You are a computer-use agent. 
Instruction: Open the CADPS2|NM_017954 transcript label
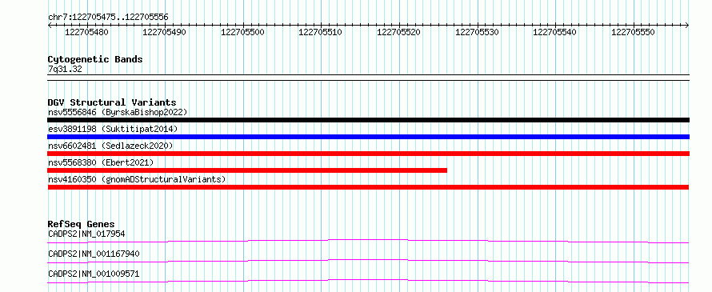[x=86, y=234]
